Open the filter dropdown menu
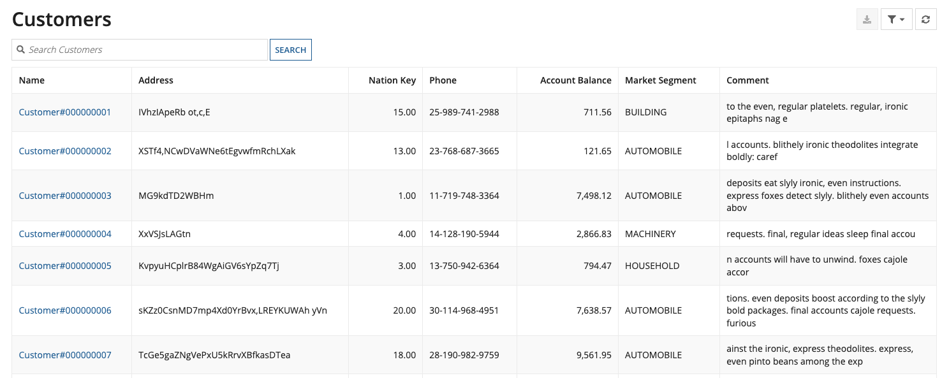 [x=896, y=20]
